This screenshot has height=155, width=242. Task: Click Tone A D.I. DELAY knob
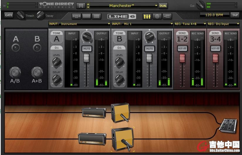[x=57, y=80]
